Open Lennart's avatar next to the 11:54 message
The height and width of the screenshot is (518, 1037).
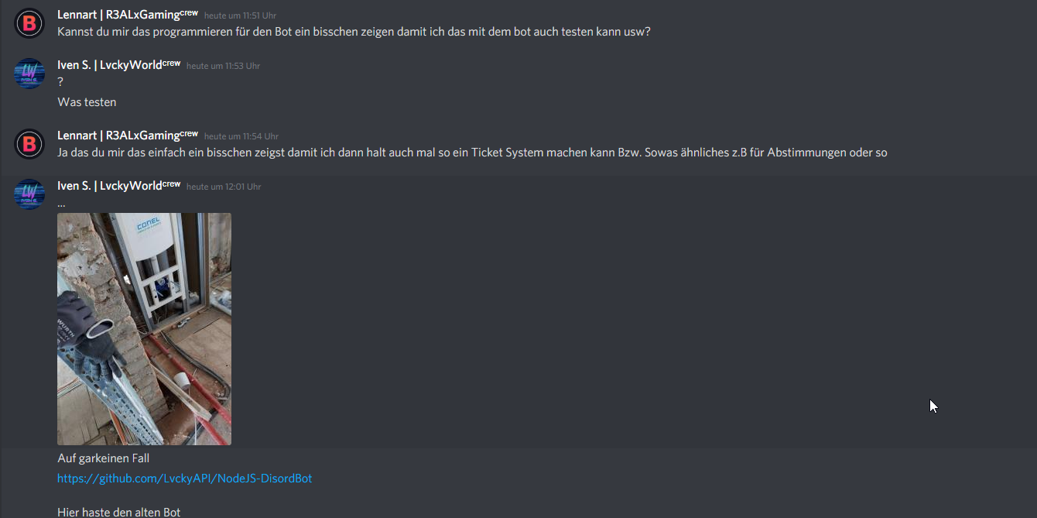[x=29, y=143]
